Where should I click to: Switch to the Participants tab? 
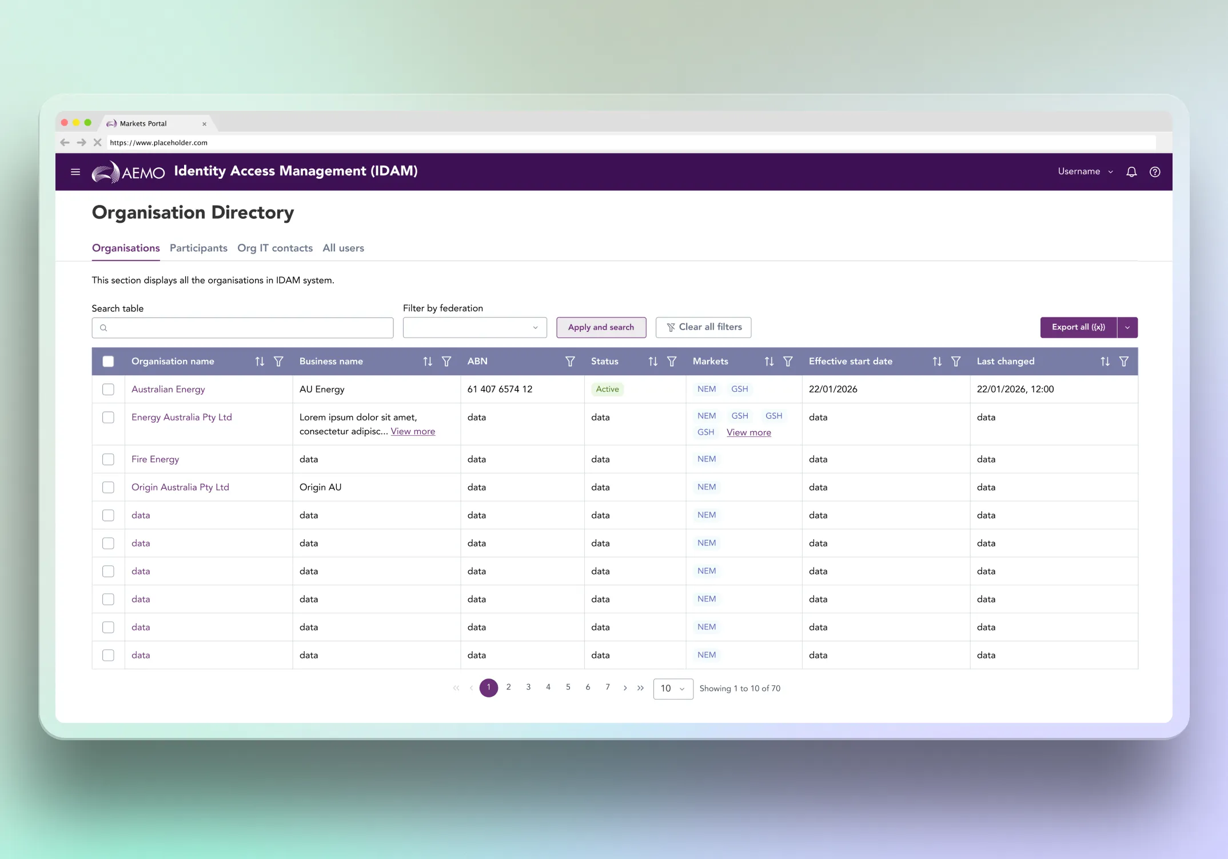coord(198,248)
